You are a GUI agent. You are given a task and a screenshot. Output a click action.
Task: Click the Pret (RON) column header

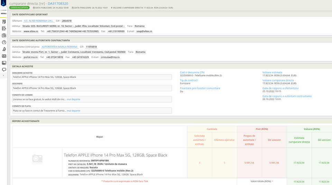(x=262, y=129)
